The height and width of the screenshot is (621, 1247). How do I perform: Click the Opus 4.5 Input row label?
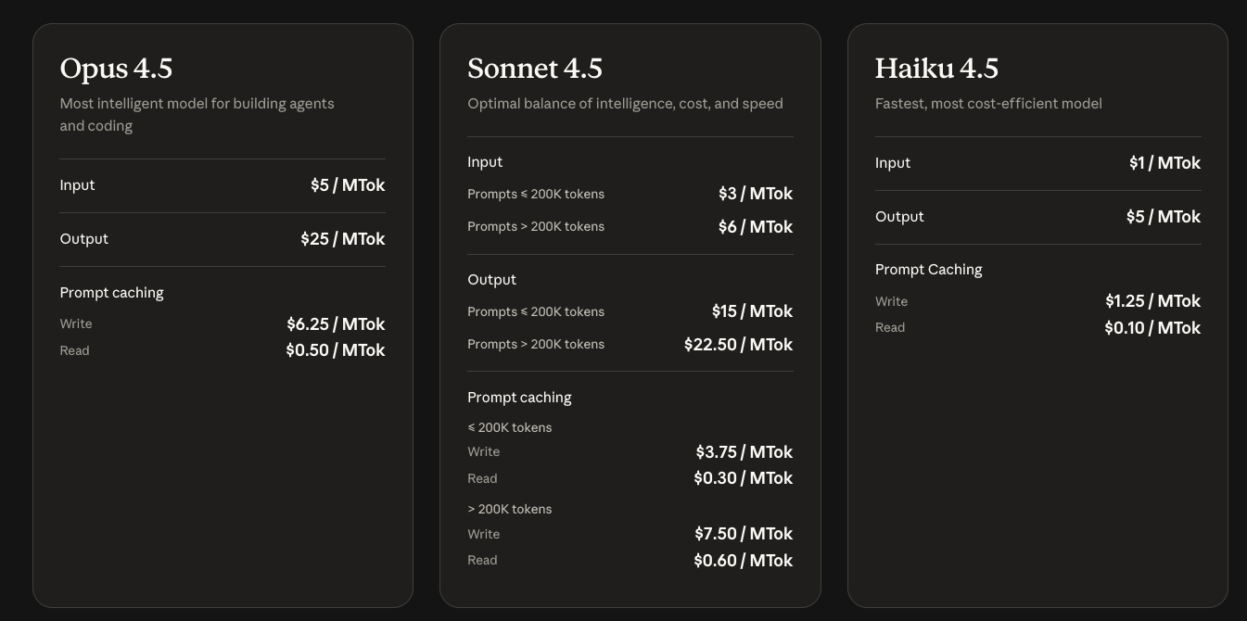tap(77, 185)
